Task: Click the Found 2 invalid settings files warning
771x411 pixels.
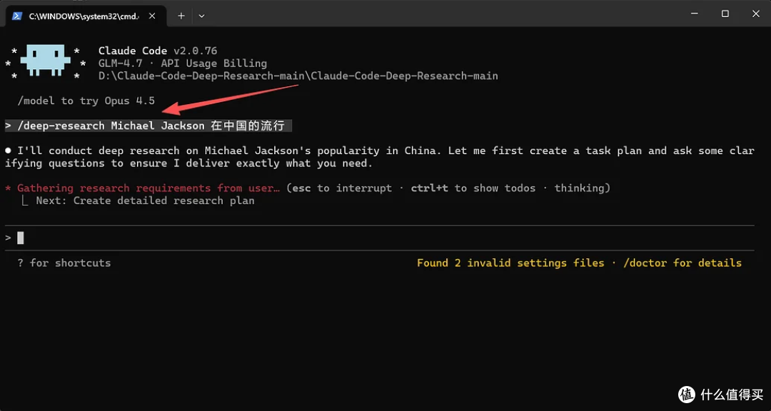Action: (x=510, y=263)
